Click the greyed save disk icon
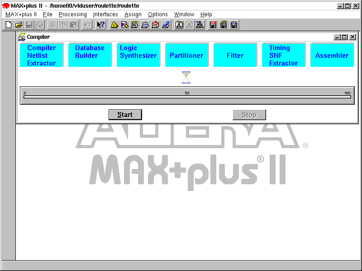362x271 pixels. (x=29, y=25)
